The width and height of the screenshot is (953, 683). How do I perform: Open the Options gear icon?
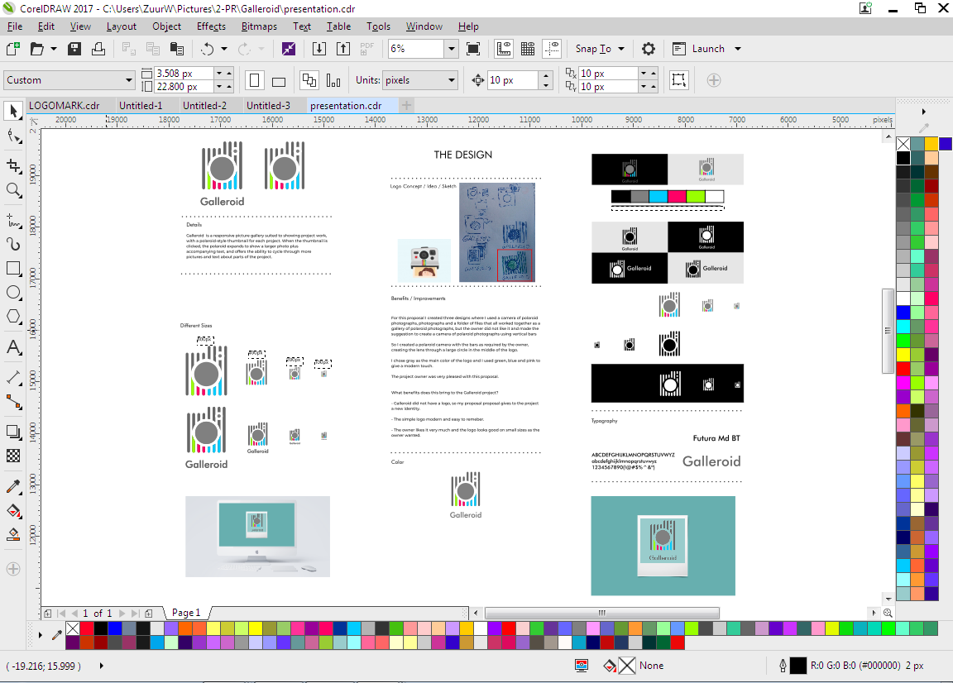click(649, 49)
